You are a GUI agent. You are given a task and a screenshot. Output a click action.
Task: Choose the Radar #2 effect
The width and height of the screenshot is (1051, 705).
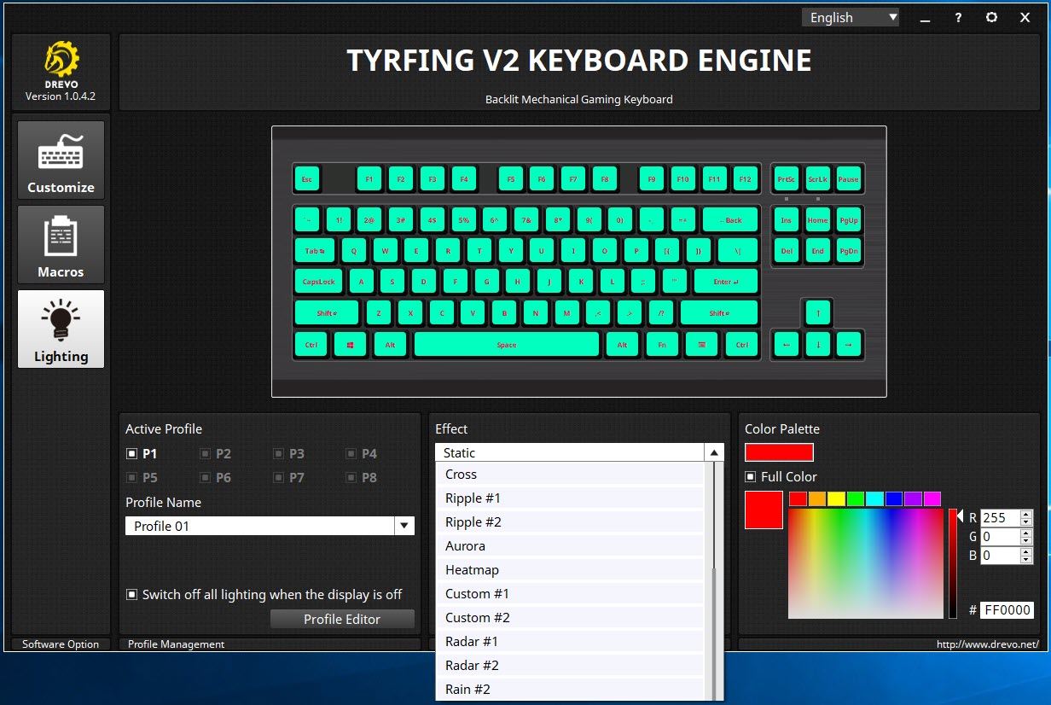570,666
